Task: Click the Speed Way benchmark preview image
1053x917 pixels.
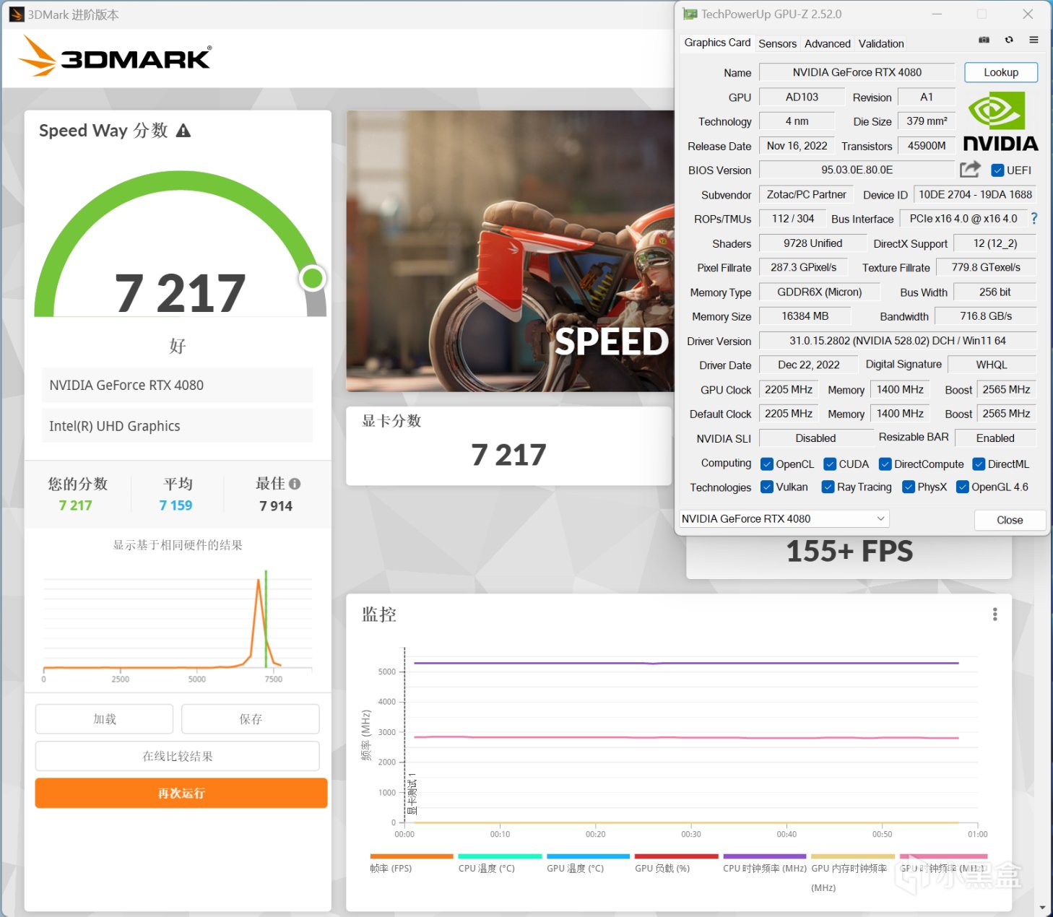Action: point(510,251)
